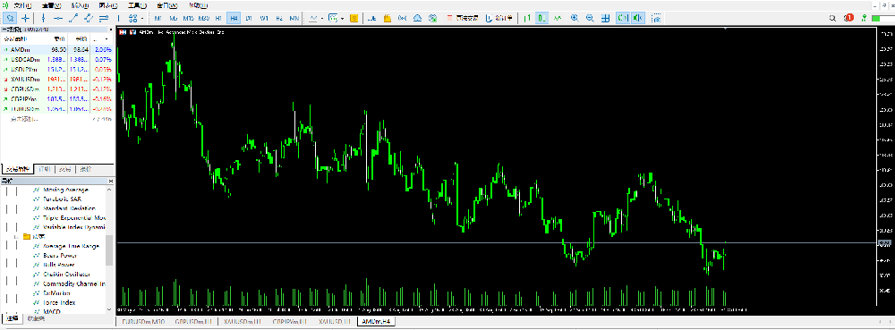
Task: Switch chart to line chart icon
Action: tap(558, 18)
